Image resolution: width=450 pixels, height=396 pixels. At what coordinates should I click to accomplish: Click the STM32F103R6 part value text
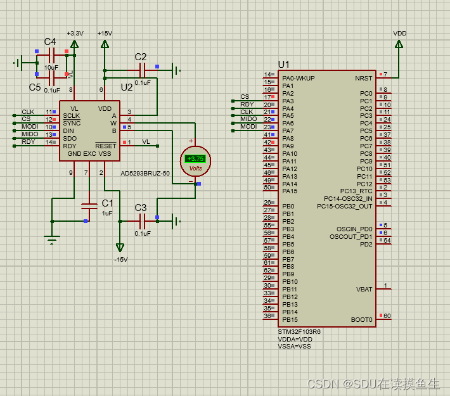pyautogui.click(x=299, y=332)
